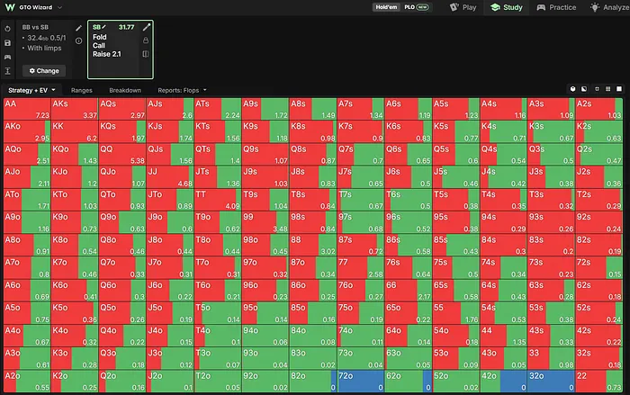Expand the Reports: Flops dropdown
The width and height of the screenshot is (630, 395).
[182, 90]
